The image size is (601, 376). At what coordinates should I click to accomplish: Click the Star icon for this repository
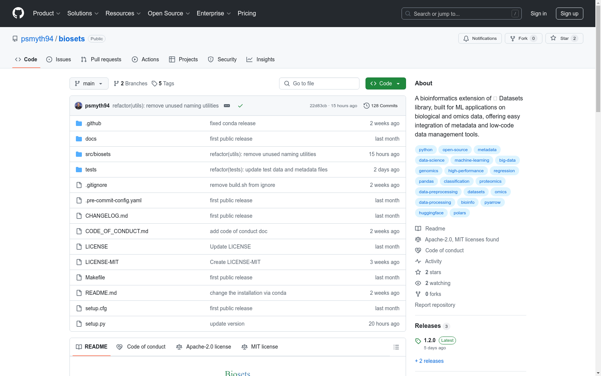[x=553, y=38]
